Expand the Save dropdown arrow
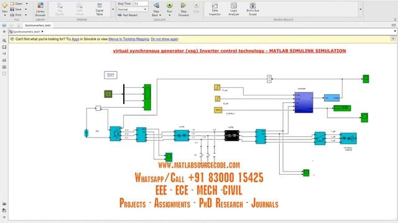 click(26, 9)
